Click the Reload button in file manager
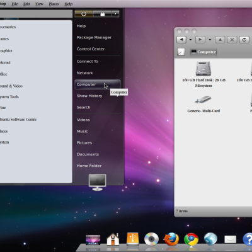Screen dimensions: 252x252 click(244, 40)
